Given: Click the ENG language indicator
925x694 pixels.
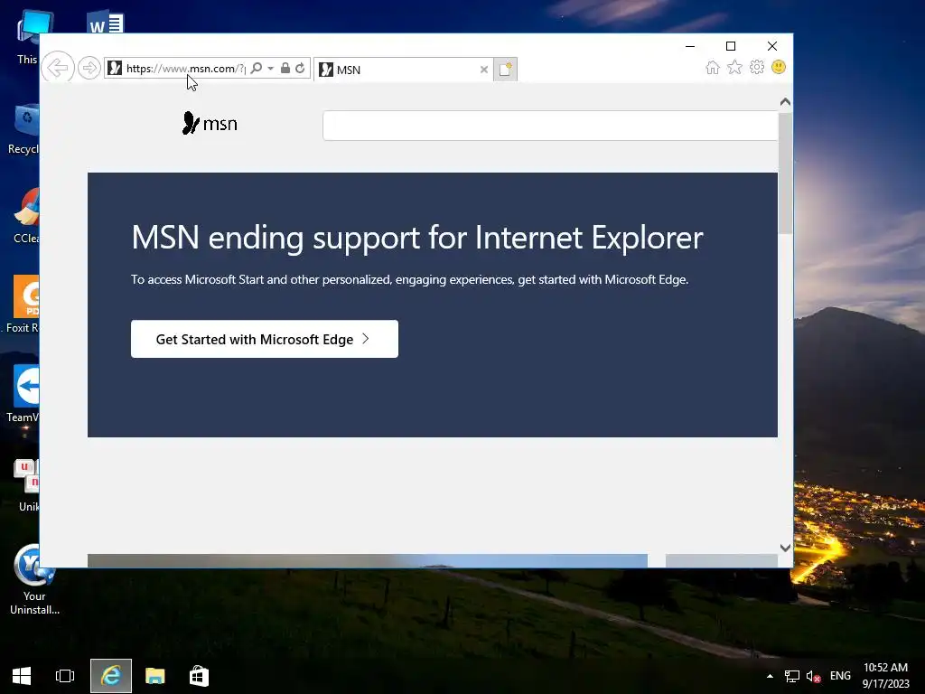Looking at the screenshot, I should click(840, 676).
